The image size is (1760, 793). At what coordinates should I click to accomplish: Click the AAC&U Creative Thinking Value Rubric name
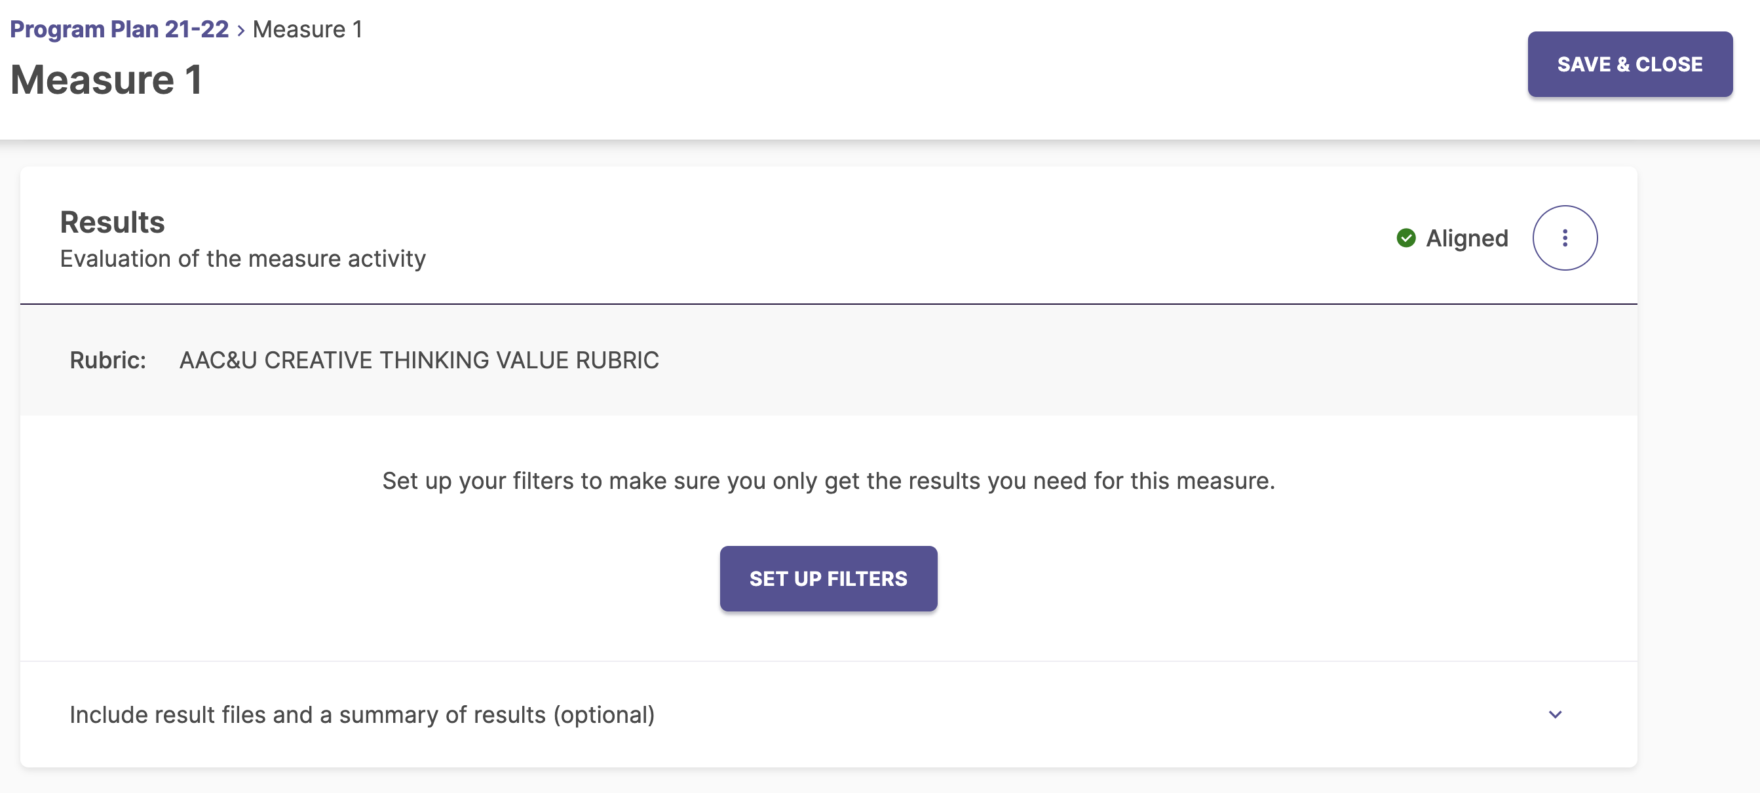pyautogui.click(x=419, y=360)
